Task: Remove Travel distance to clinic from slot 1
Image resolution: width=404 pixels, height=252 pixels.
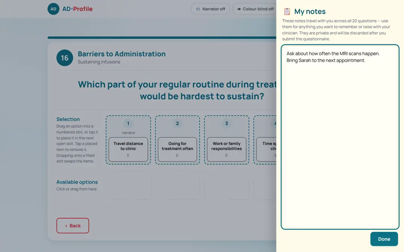Action: (128, 149)
